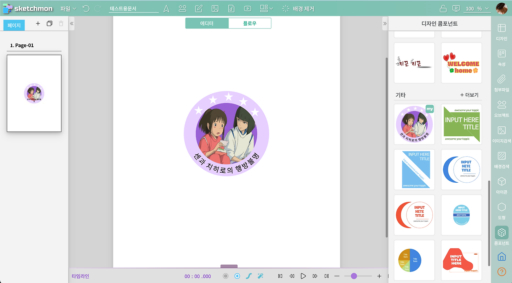Open the 첨부파일 attachments panel
Viewport: 512px width, 283px height.
[502, 83]
